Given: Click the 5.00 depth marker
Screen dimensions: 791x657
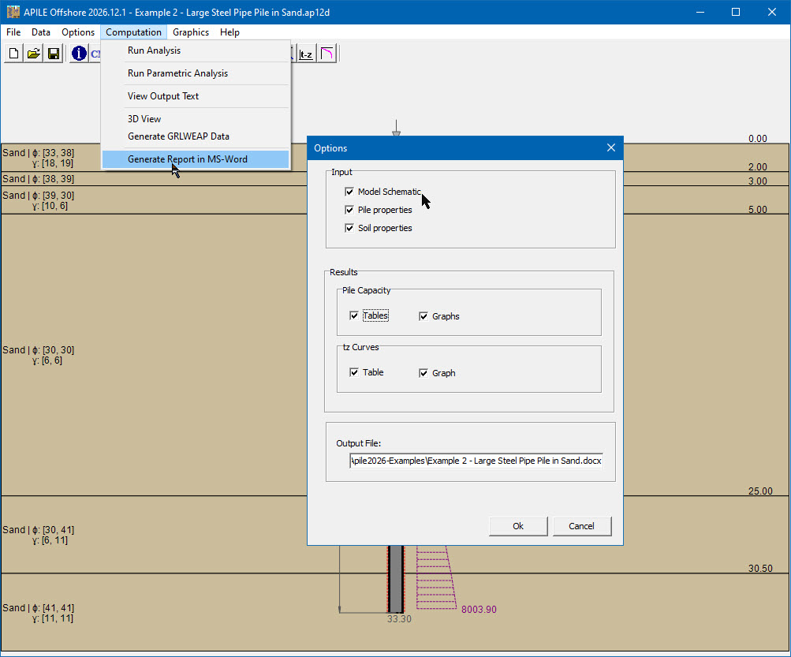Looking at the screenshot, I should click(x=758, y=210).
